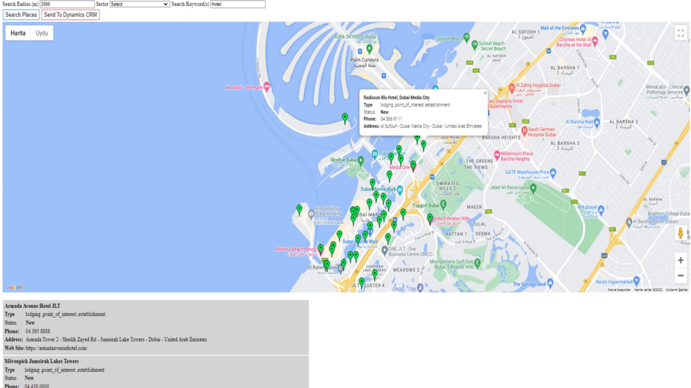The width and height of the screenshot is (691, 388).
Task: Click phone number 04 366 9111
Action: [x=391, y=119]
